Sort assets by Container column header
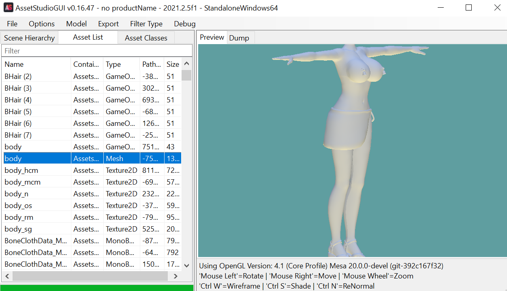The height and width of the screenshot is (291, 507). [87, 64]
